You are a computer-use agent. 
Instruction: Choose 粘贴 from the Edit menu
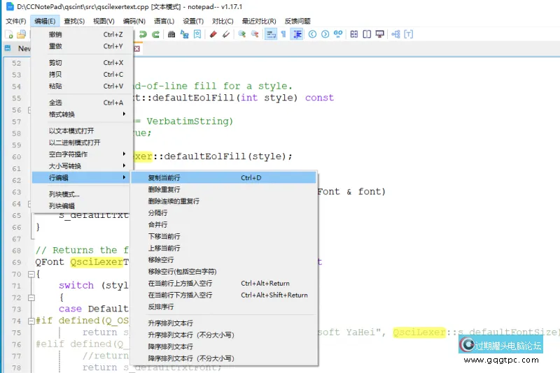[x=82, y=86]
